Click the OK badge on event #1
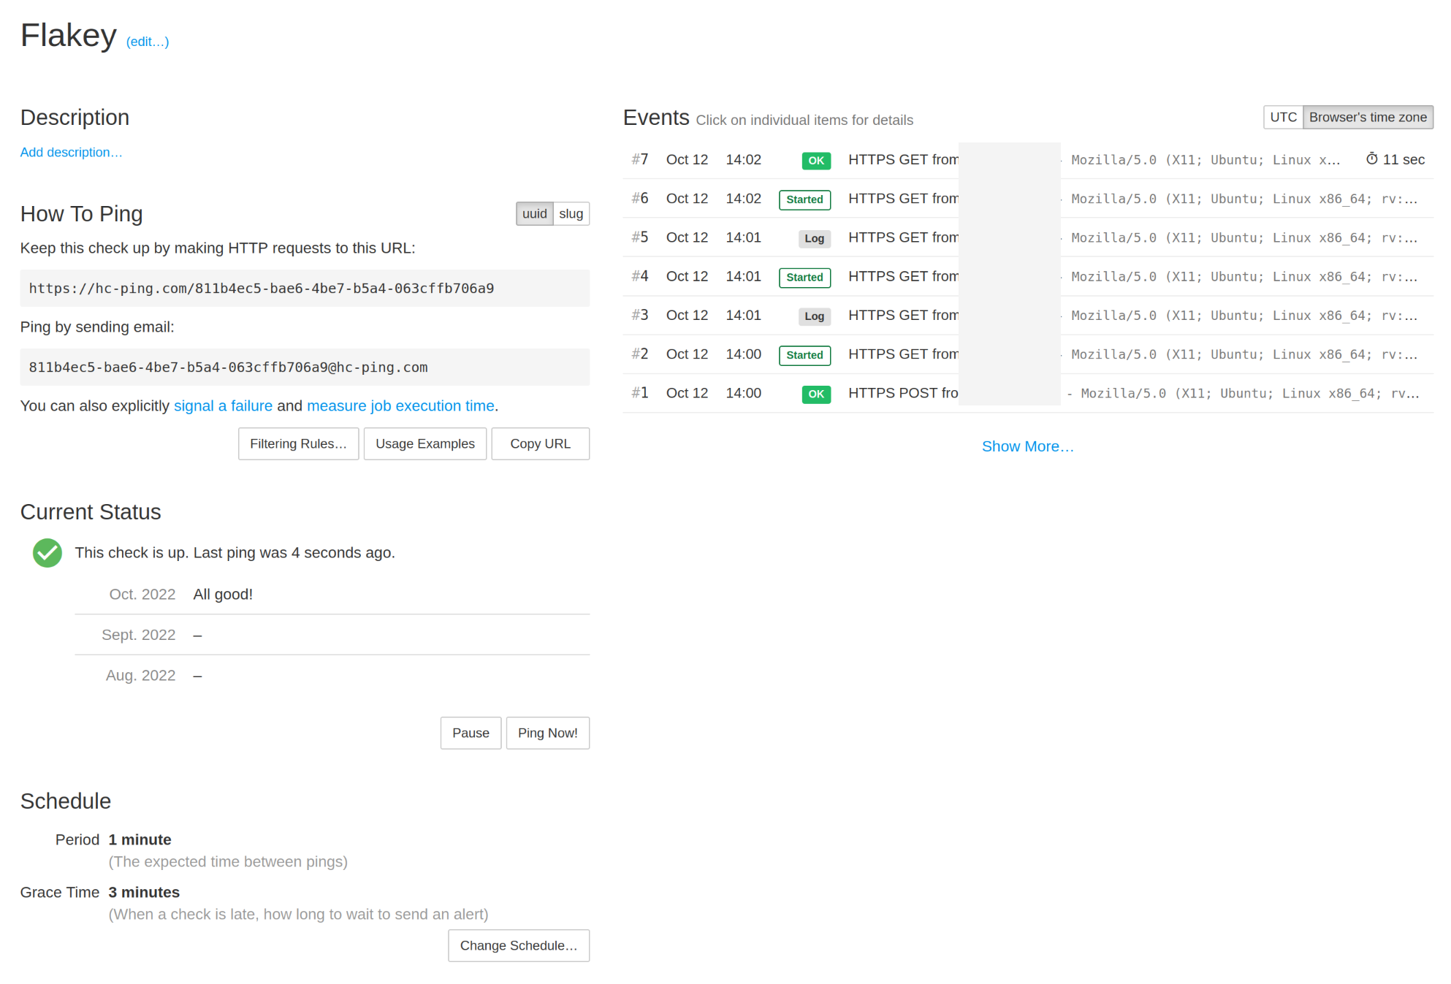1451x984 pixels. point(815,394)
